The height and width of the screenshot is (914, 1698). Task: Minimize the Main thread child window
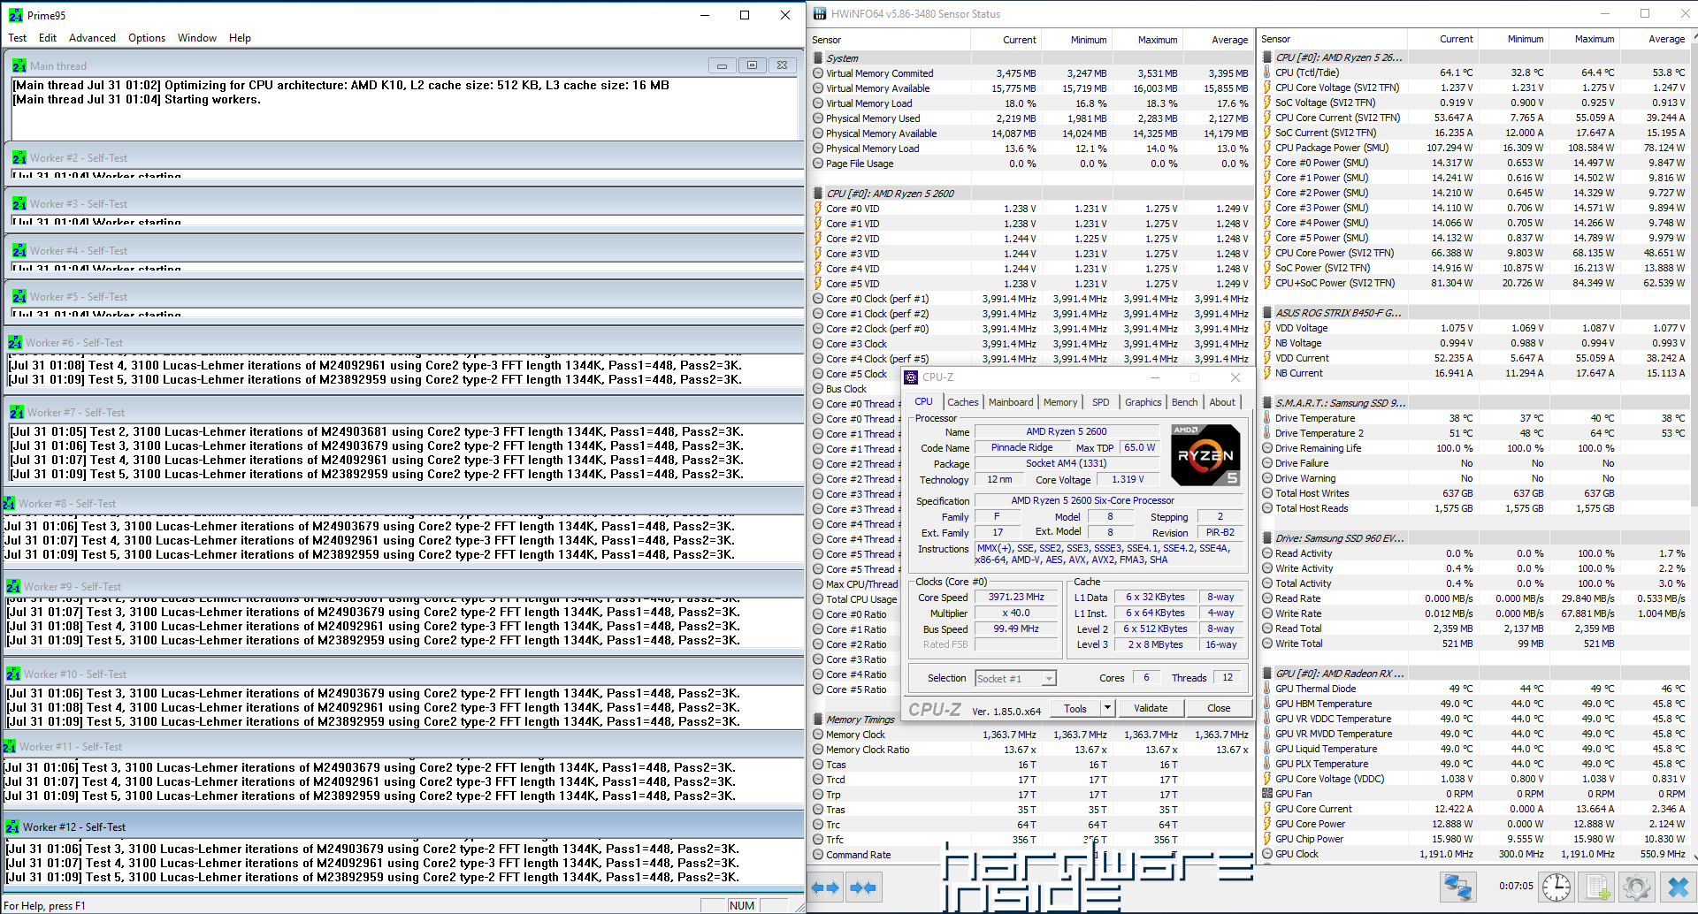(x=722, y=65)
